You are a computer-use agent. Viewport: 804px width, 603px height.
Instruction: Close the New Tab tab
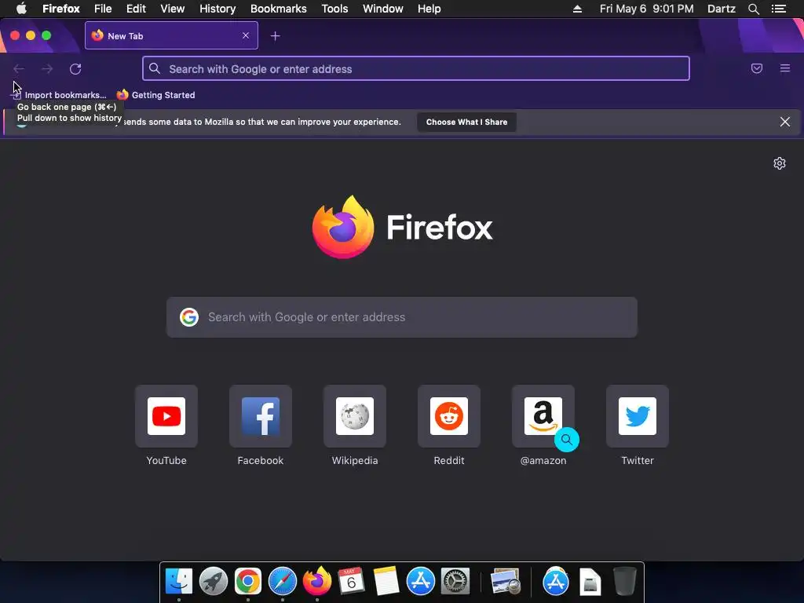click(x=246, y=35)
